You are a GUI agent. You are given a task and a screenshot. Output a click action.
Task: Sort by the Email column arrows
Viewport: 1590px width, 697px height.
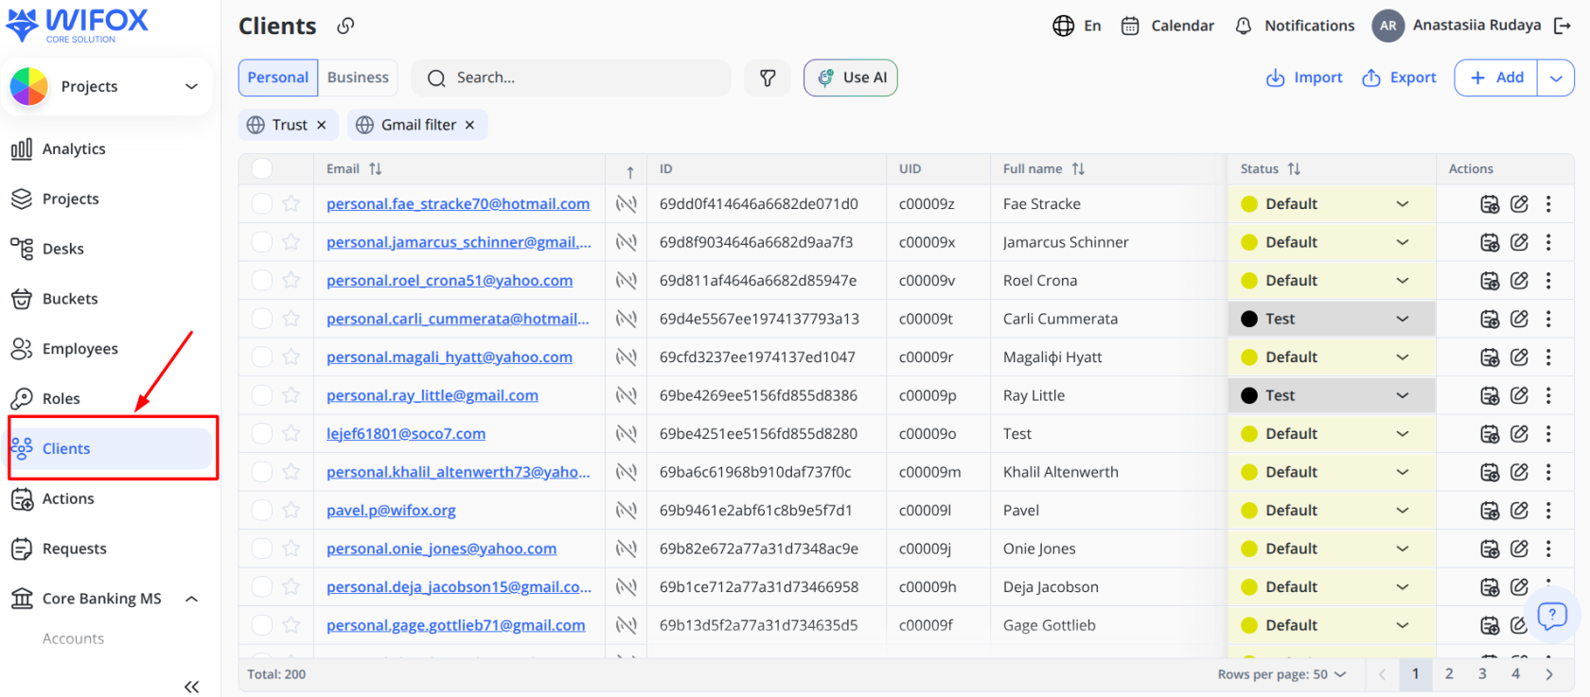(376, 168)
